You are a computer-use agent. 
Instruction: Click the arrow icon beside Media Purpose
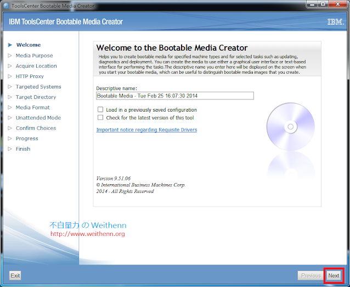[x=10, y=56]
